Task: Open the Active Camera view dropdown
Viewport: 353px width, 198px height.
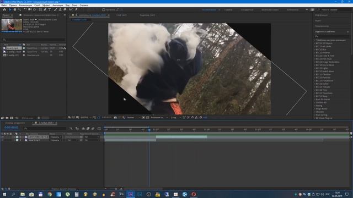Action: (159, 117)
